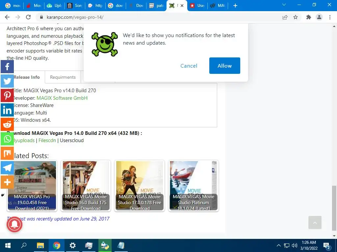This screenshot has height=252, width=337.
Task: Share page via Twitter sidebar icon
Action: pos(7,81)
